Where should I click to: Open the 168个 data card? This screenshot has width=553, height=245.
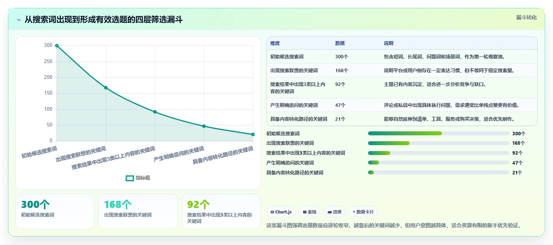(x=138, y=211)
